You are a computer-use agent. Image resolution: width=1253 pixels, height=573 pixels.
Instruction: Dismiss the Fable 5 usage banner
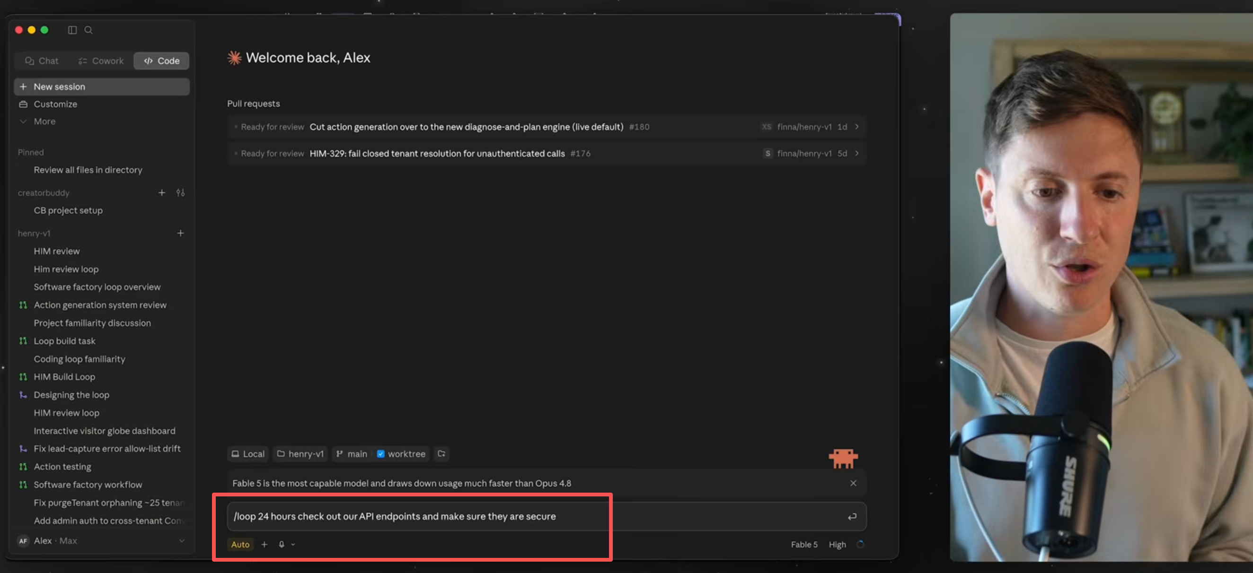tap(853, 483)
